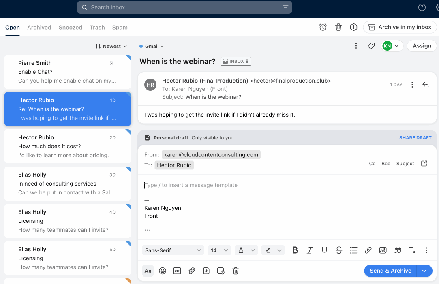439x284 pixels.
Task: Expand Send & Archive options arrow
Action: click(424, 271)
